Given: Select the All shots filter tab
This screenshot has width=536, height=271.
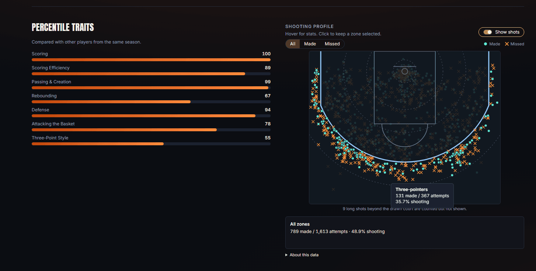Looking at the screenshot, I should point(293,44).
